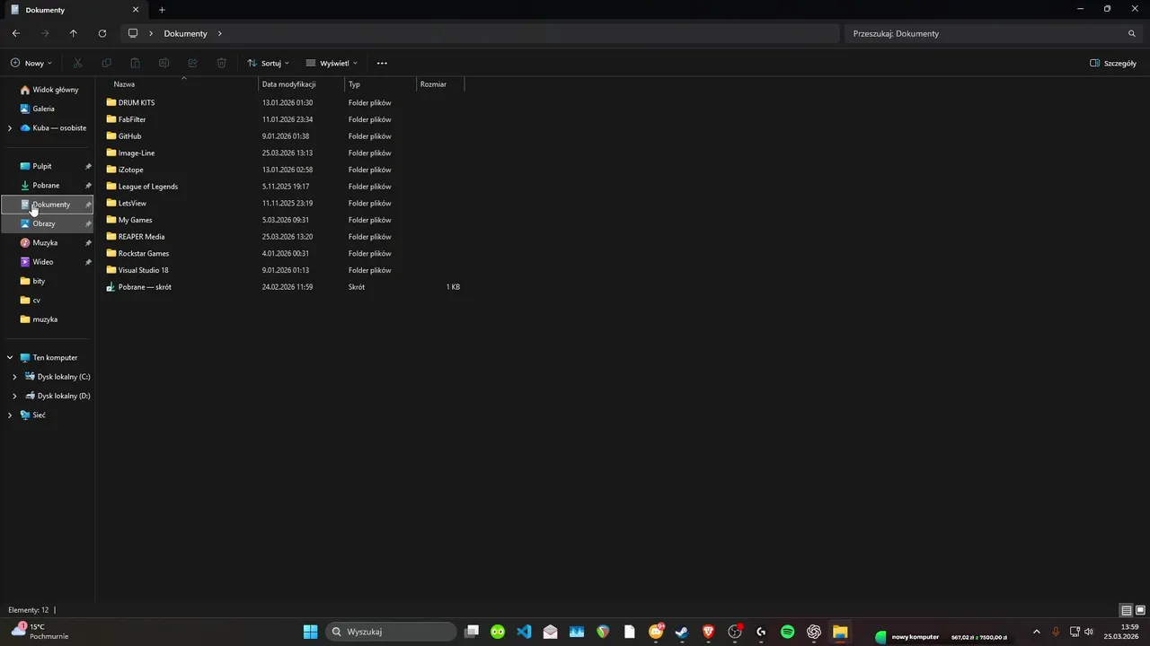This screenshot has height=646, width=1150.
Task: Click the PC location icon in address bar
Action: [x=133, y=33]
